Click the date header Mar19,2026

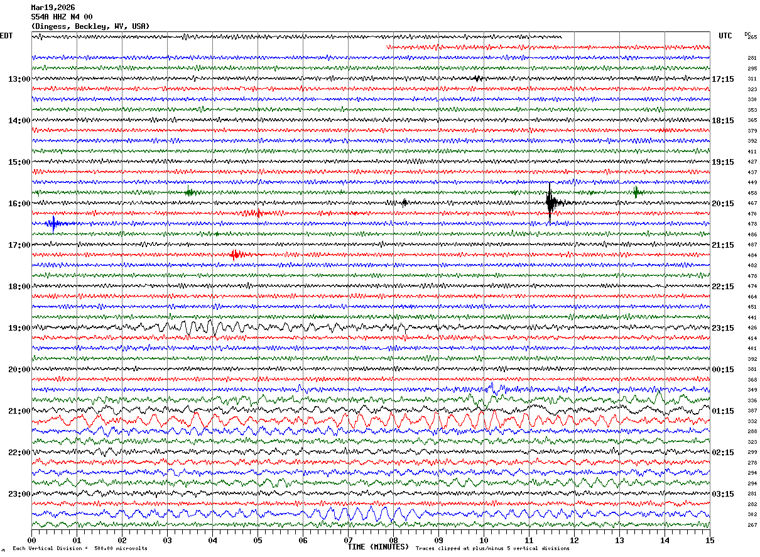[x=53, y=8]
